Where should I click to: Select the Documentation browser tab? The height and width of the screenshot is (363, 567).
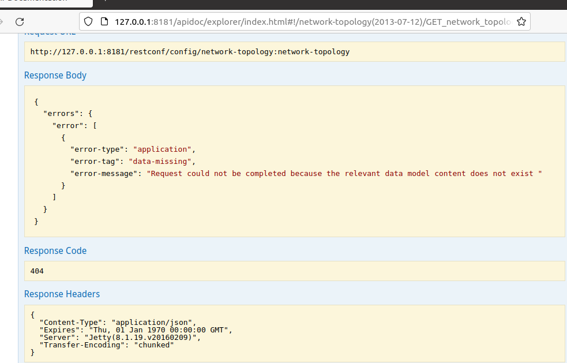coord(35,2)
